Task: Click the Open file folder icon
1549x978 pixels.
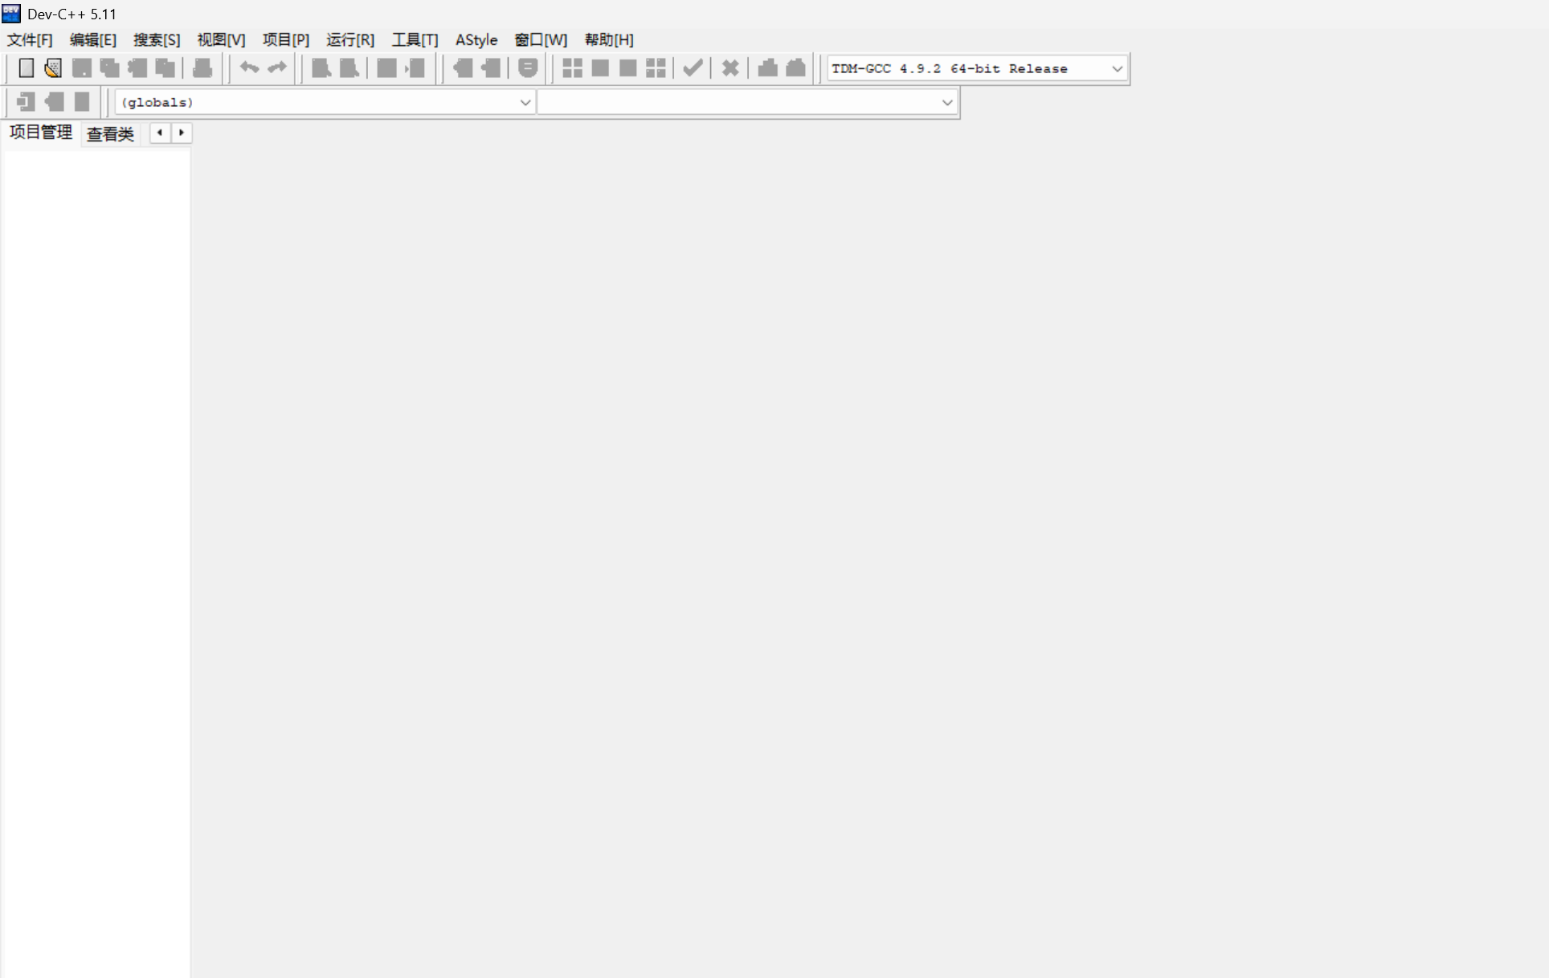Action: point(53,68)
